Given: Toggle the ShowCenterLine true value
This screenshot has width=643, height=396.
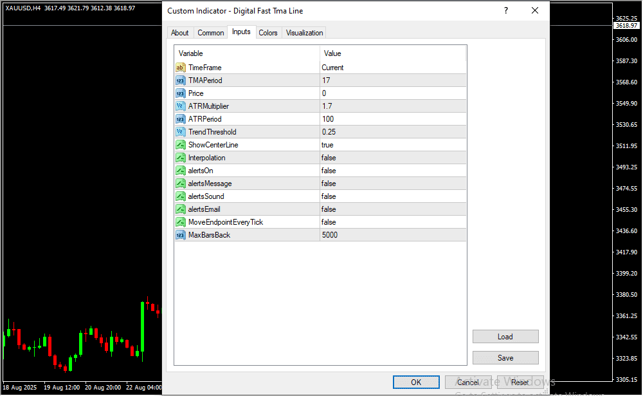Looking at the screenshot, I should [x=393, y=145].
